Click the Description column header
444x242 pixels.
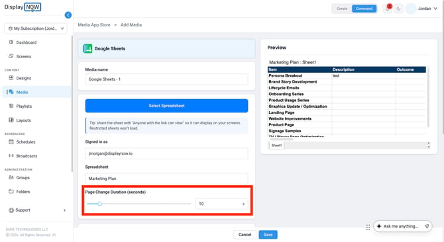tap(364, 69)
